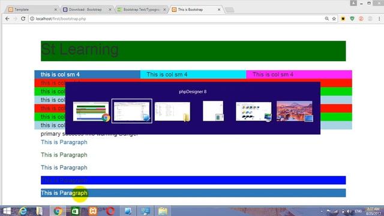The image size is (384, 216).
Task: Click the first "This is Paragraph" under the primary line
Action: tap(64, 142)
